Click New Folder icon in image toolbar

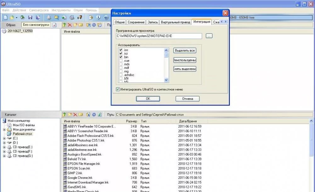75,25
